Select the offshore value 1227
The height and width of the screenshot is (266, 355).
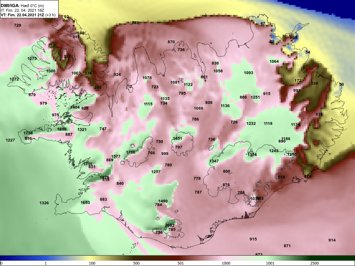click(10, 140)
